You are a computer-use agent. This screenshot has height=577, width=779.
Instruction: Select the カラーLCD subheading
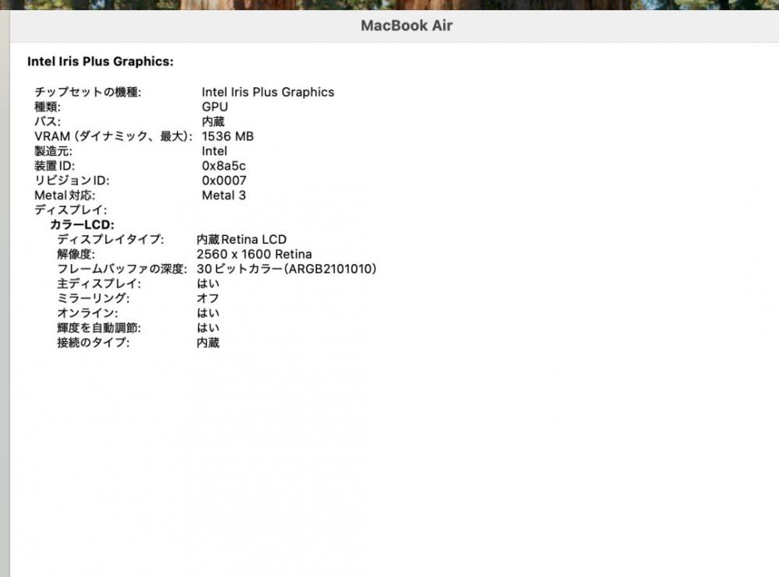[x=82, y=225]
